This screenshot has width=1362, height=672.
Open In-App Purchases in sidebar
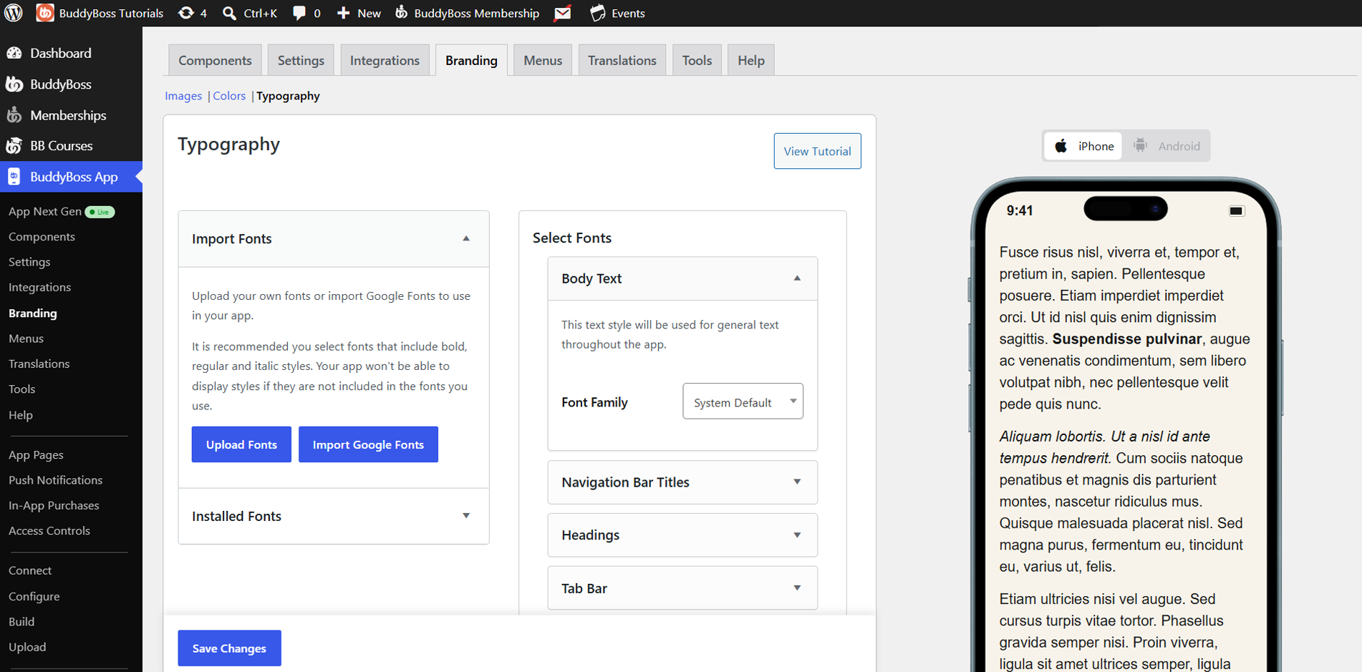pyautogui.click(x=54, y=505)
